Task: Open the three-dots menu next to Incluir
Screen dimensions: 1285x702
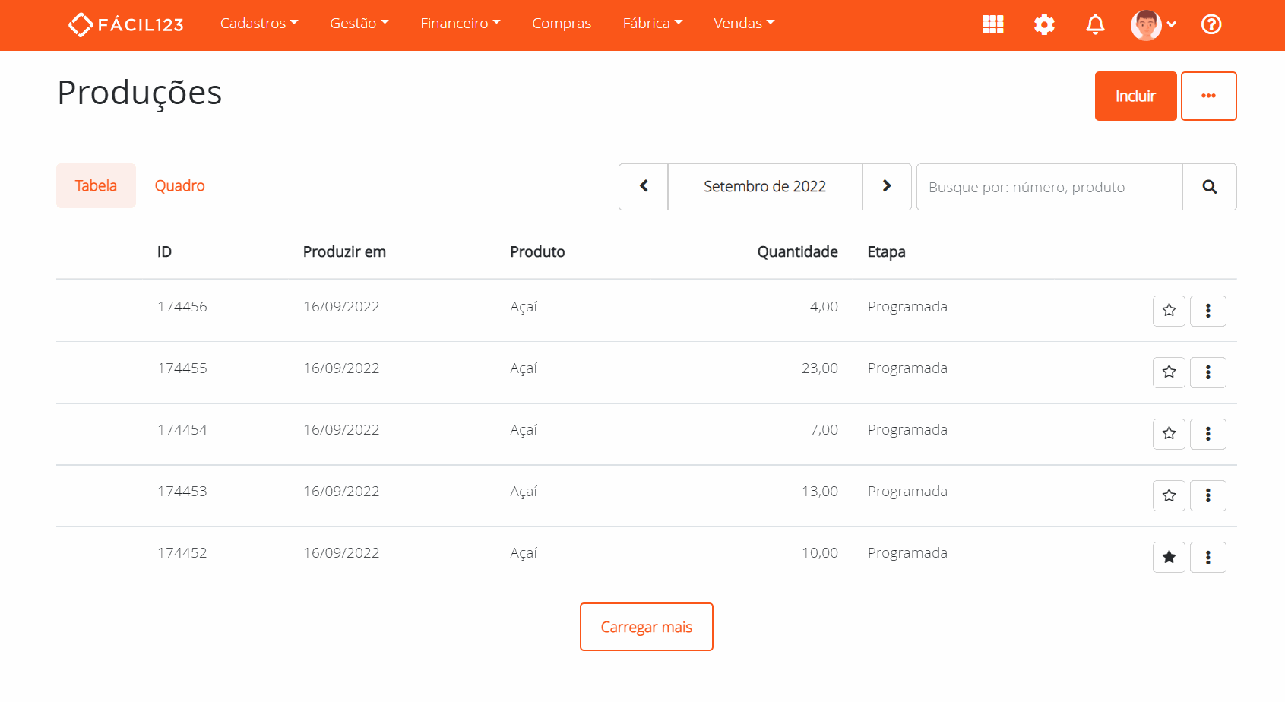Action: click(x=1208, y=96)
